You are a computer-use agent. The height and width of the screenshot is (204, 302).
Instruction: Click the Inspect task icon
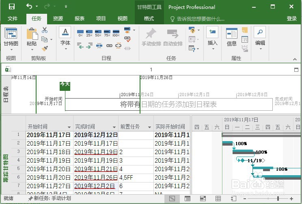[x=192, y=30]
